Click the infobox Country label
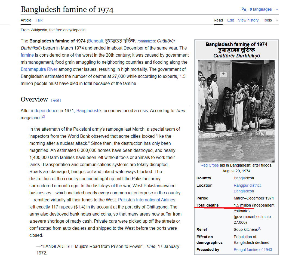 pos(204,178)
